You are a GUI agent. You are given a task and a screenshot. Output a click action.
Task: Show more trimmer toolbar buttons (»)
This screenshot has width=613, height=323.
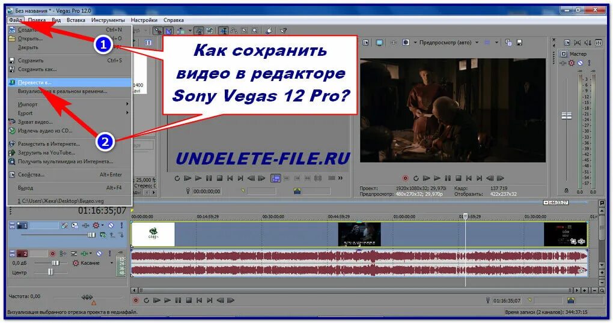pos(341,178)
